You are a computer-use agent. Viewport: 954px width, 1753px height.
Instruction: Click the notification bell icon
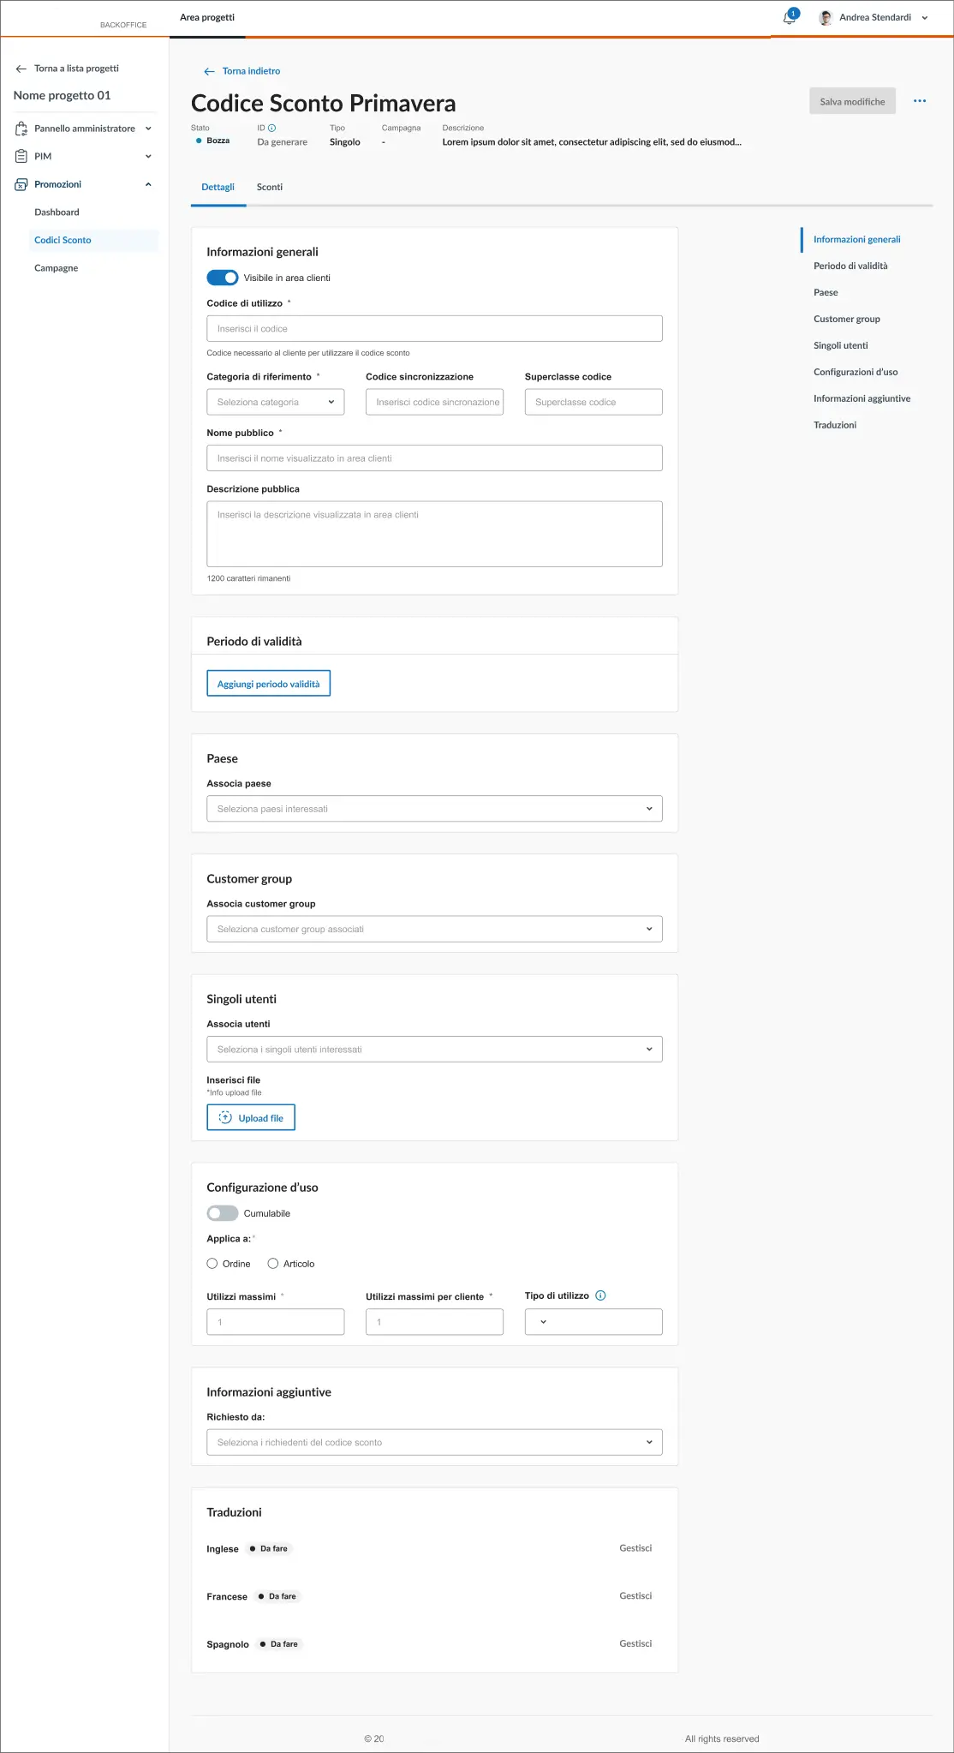[x=789, y=18]
